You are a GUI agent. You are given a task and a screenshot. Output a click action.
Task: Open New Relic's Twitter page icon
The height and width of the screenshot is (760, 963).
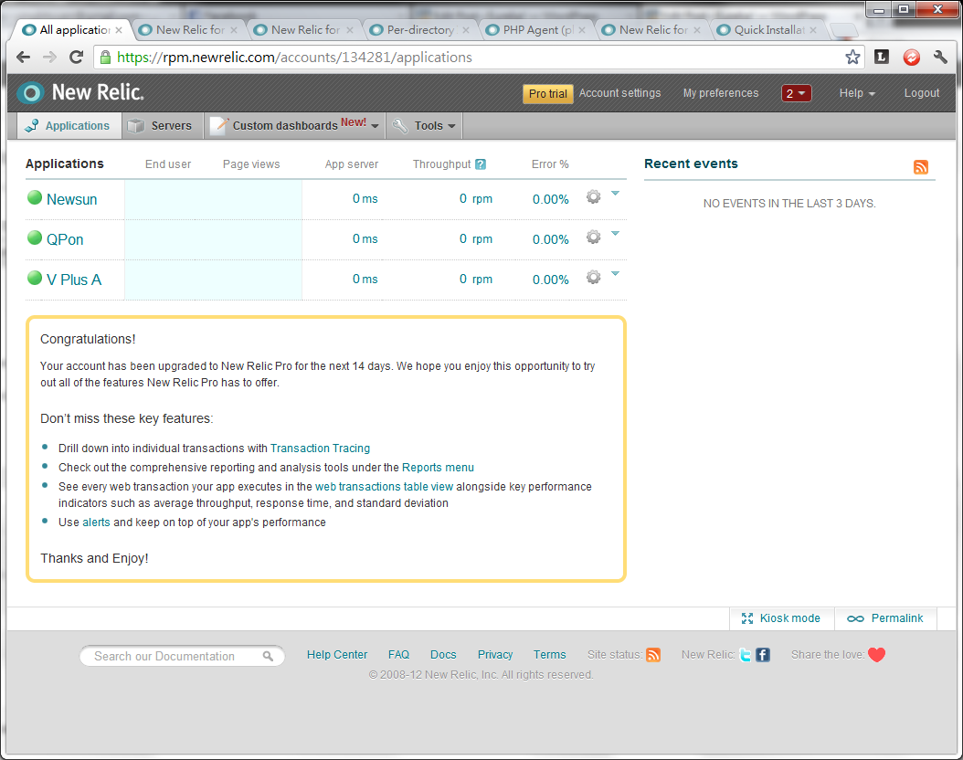click(746, 655)
